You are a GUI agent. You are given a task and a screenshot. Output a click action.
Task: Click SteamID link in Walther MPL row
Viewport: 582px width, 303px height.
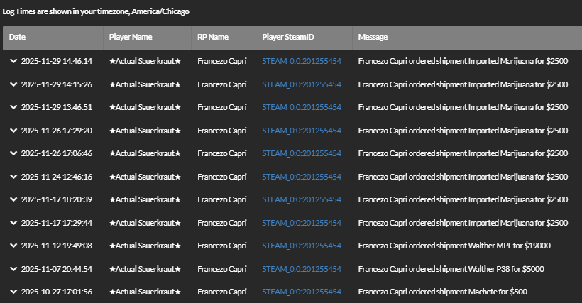coord(302,246)
